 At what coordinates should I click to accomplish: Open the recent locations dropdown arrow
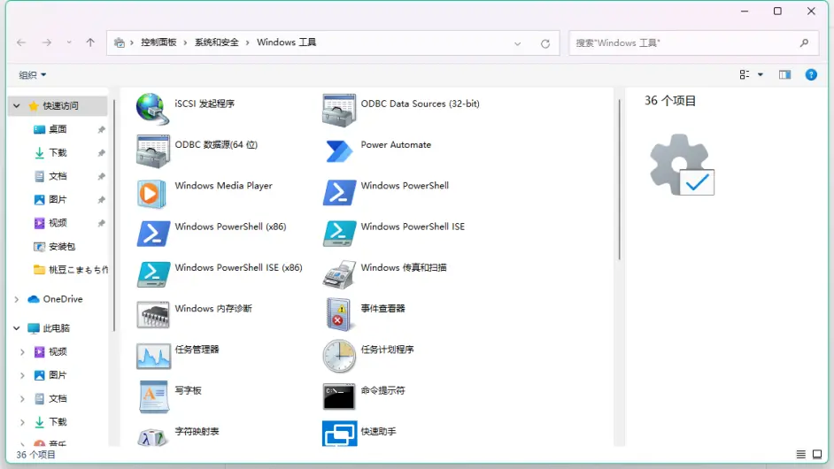point(69,42)
